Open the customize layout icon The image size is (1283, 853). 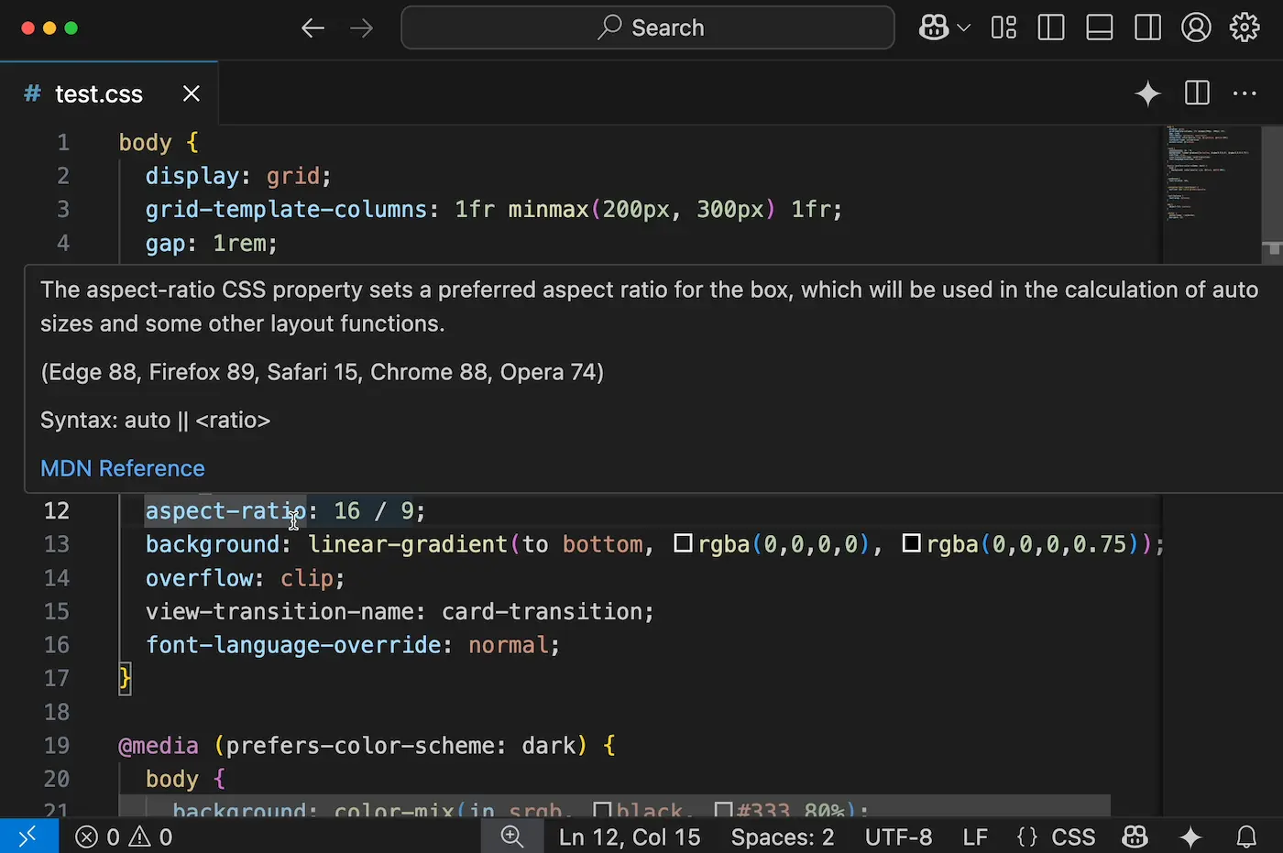tap(1003, 27)
